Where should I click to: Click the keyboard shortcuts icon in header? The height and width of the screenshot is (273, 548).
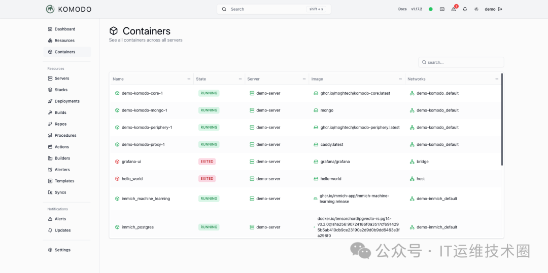click(442, 9)
